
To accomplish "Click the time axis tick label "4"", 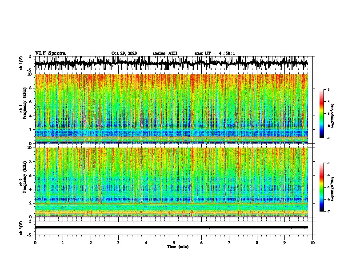I will 146,243.
